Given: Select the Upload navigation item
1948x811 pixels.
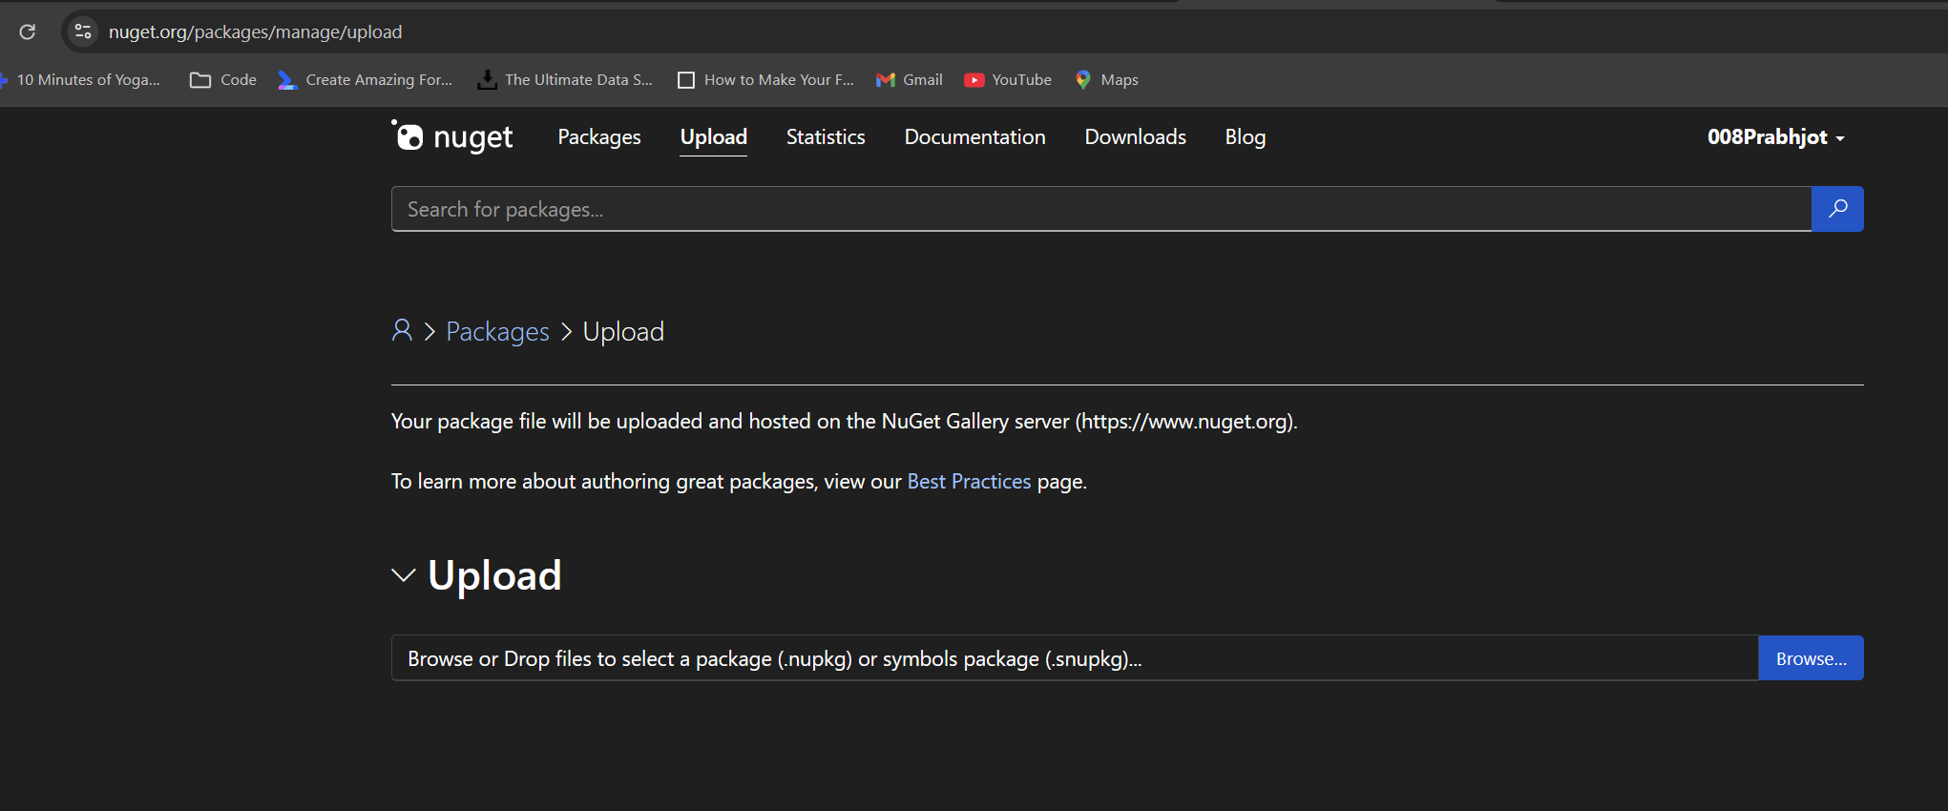Looking at the screenshot, I should 714,137.
